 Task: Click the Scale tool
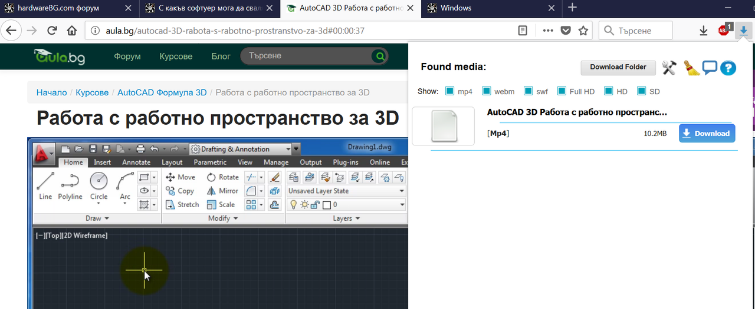[221, 205]
